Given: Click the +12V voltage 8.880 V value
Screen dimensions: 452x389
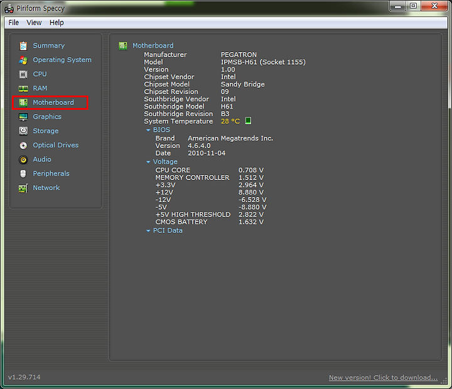Looking at the screenshot, I should (x=251, y=192).
